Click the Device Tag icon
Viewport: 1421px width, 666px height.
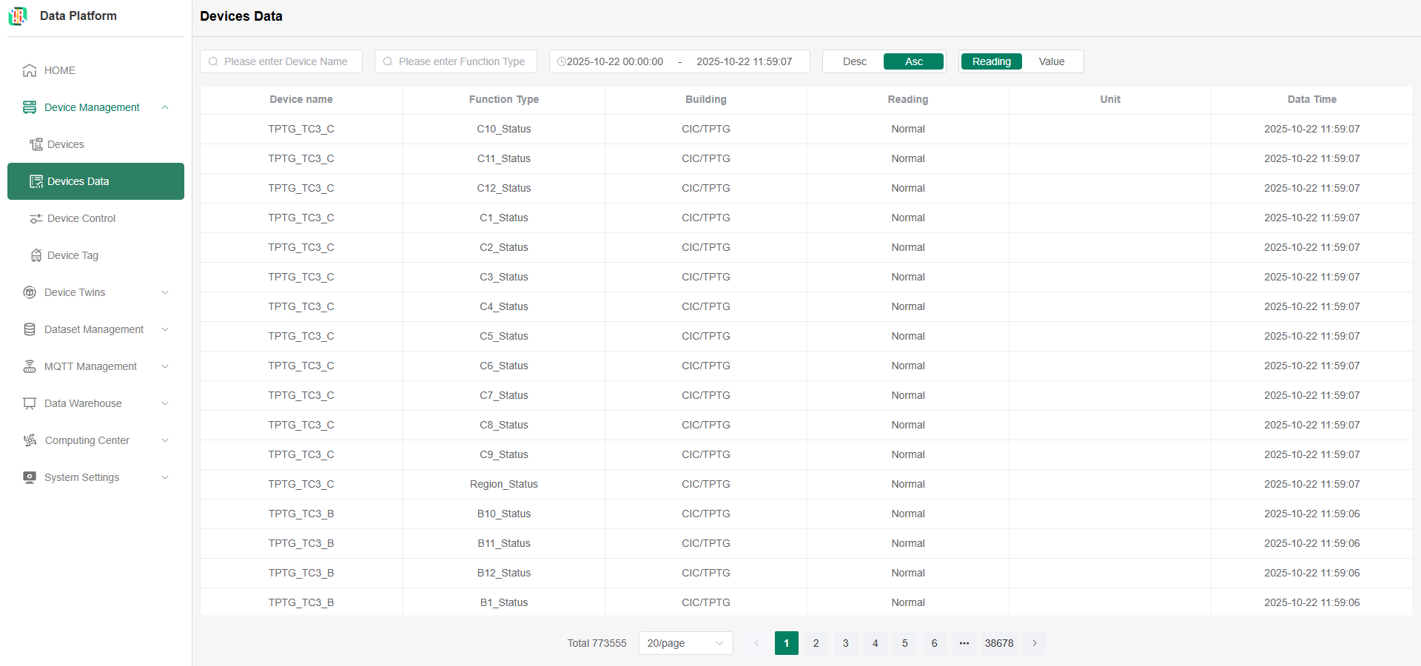36,255
